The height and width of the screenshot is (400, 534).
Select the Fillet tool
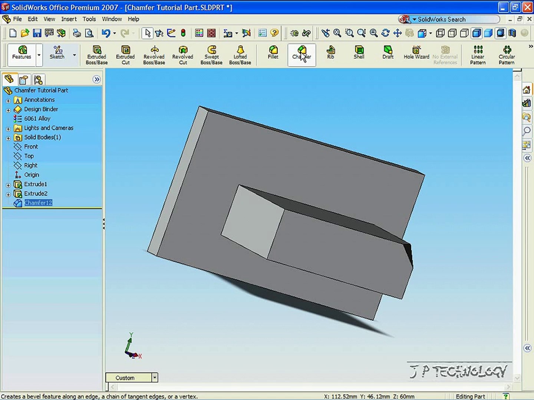[x=273, y=53]
